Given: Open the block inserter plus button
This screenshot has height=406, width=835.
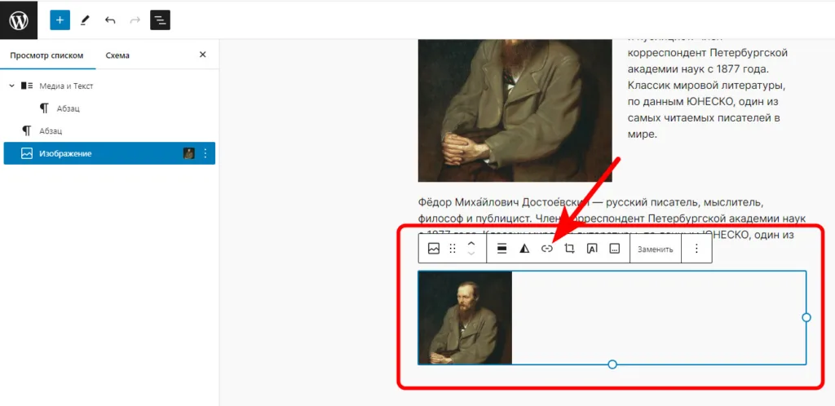Looking at the screenshot, I should click(x=60, y=20).
